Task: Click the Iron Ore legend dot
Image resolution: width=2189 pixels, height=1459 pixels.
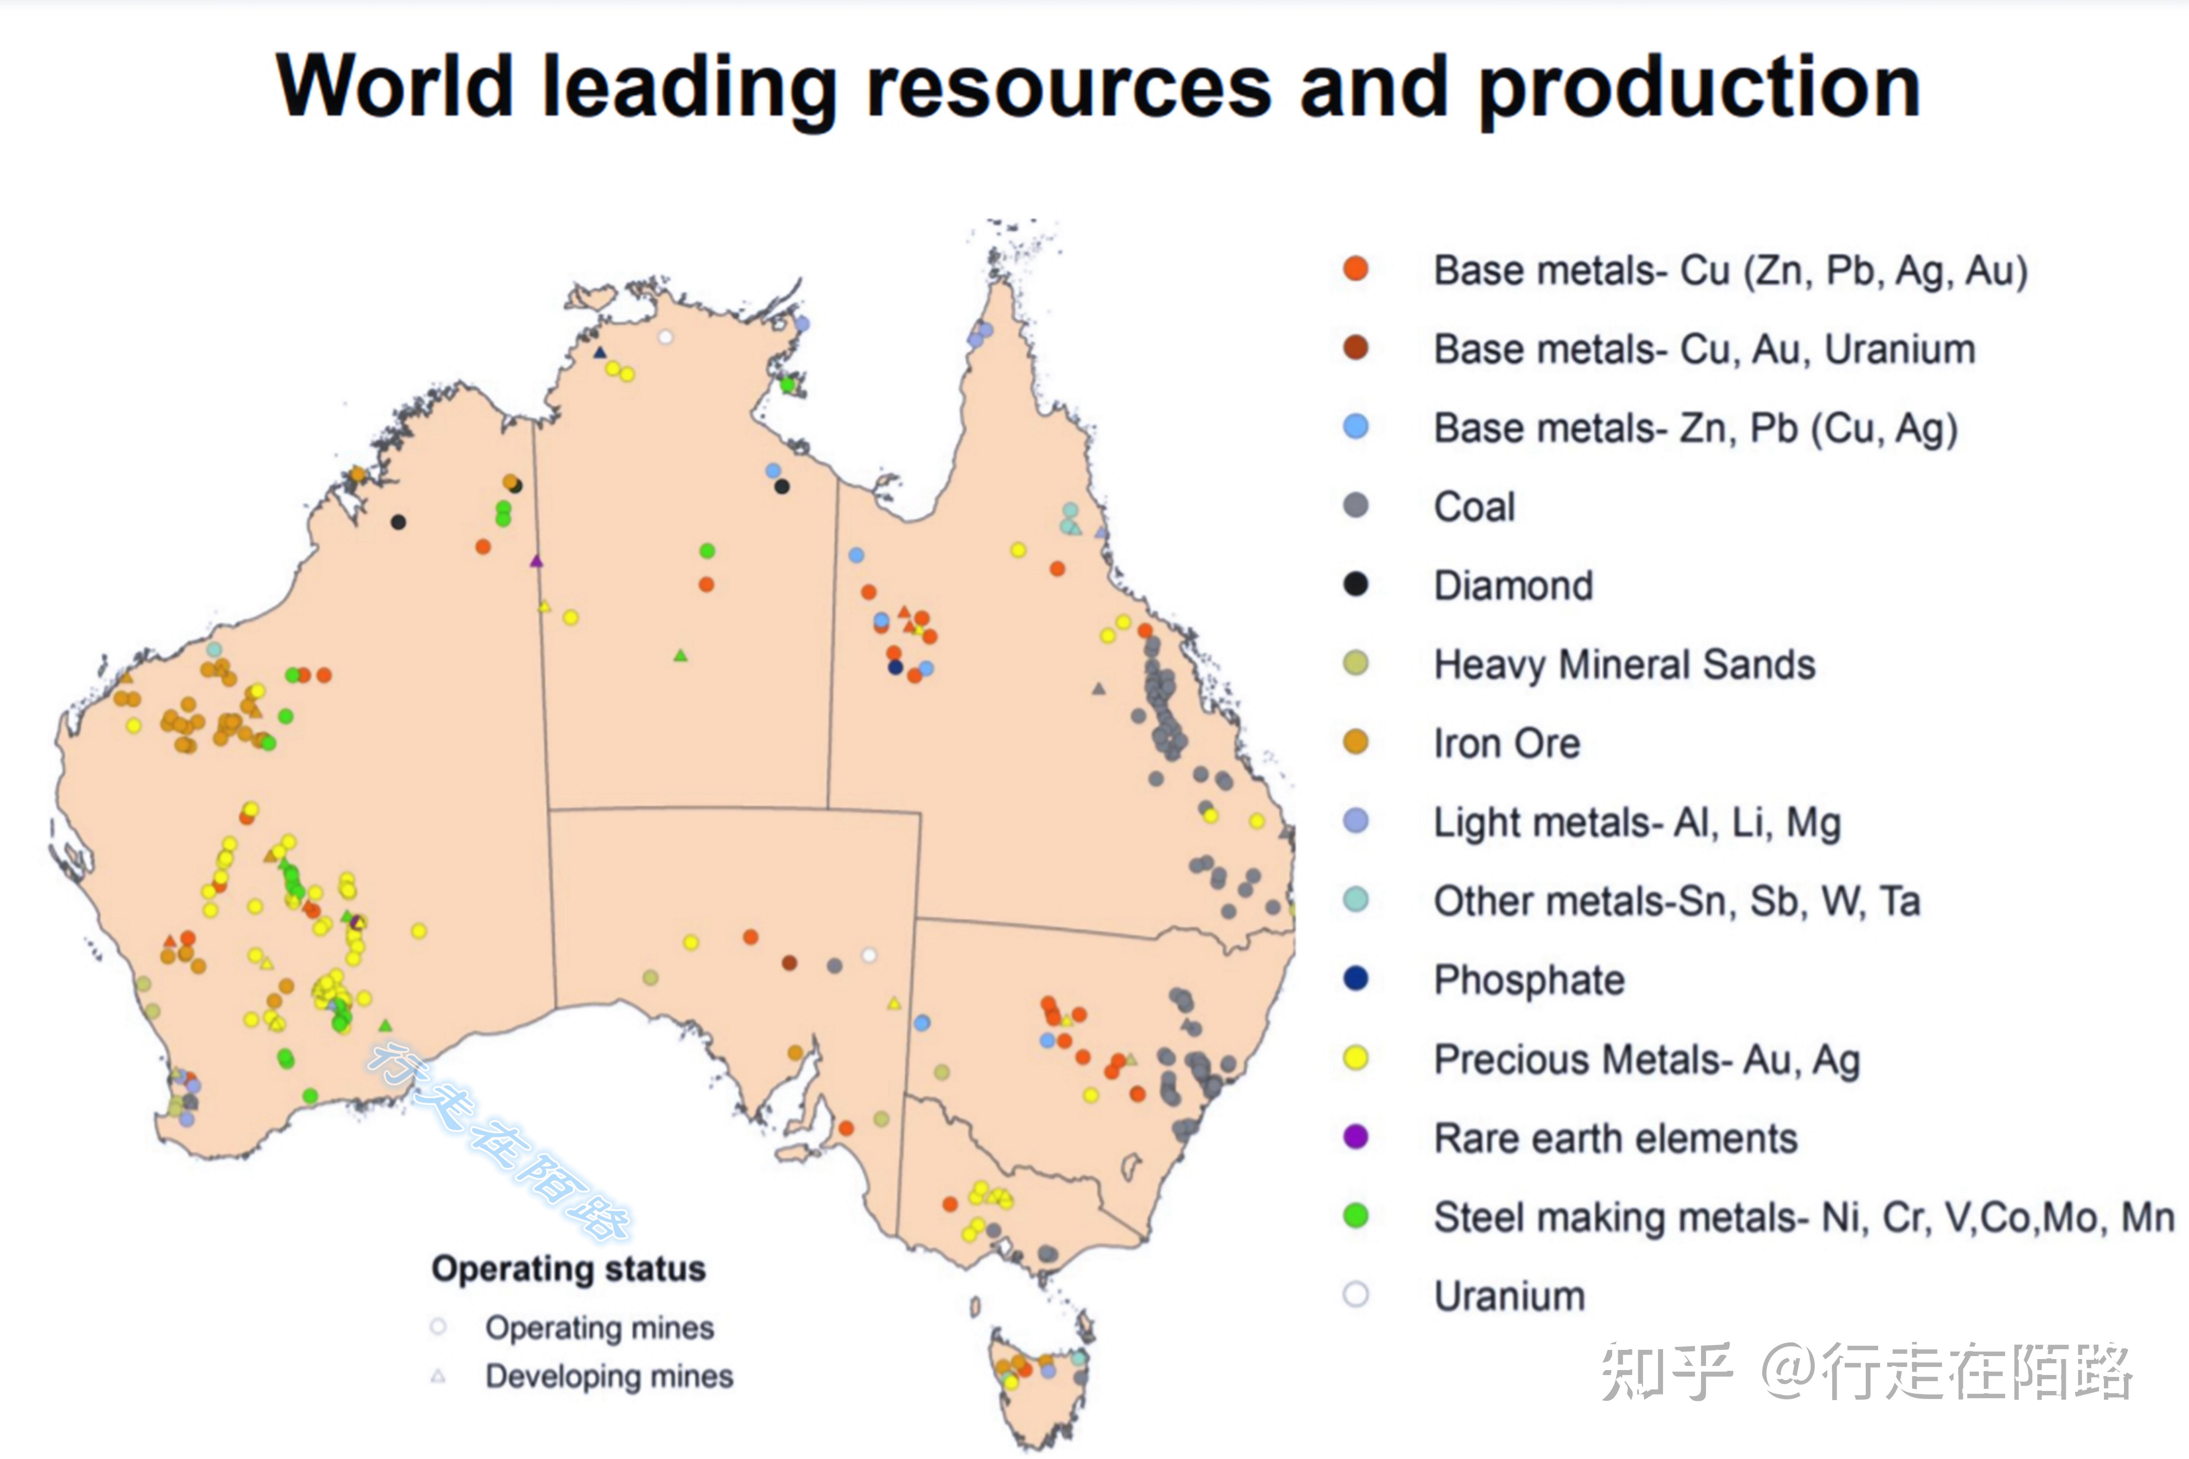Action: 1356,742
